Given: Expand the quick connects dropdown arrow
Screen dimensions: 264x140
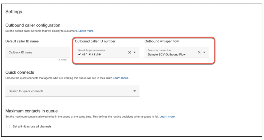Looking at the screenshot, I should [135, 91].
